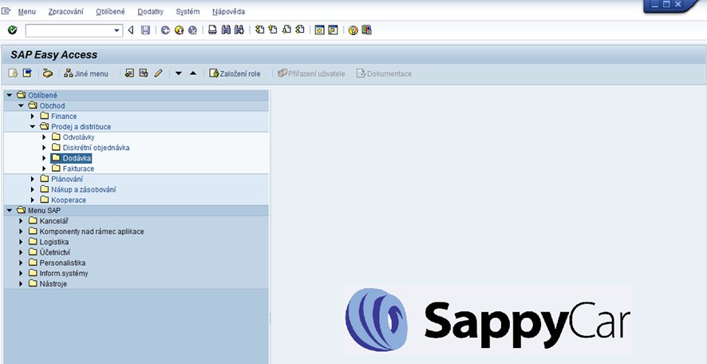Viewport: 707px width, 364px height.
Task: Collapse the Prodej a distribuce folder
Action: point(33,127)
